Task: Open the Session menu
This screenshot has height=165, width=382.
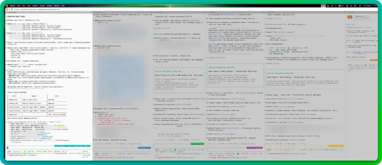Action: click(35, 6)
